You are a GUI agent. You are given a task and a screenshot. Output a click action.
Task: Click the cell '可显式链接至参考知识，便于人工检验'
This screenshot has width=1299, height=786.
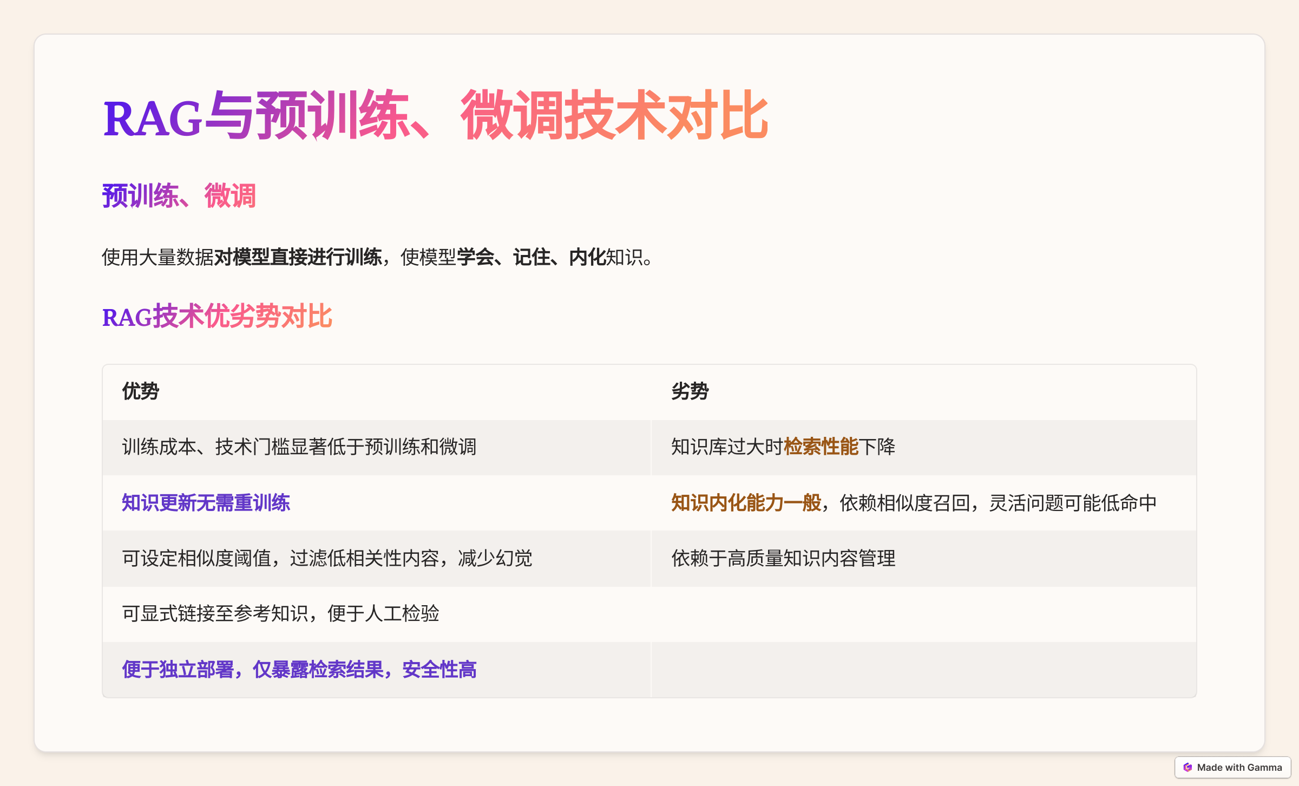click(x=281, y=614)
